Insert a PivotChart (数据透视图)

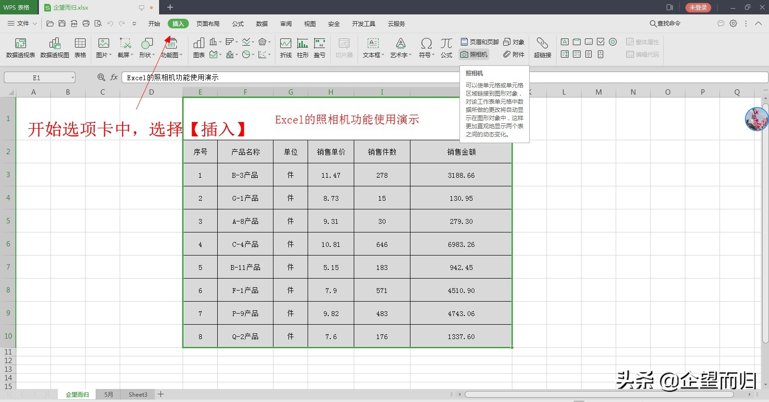pyautogui.click(x=55, y=48)
